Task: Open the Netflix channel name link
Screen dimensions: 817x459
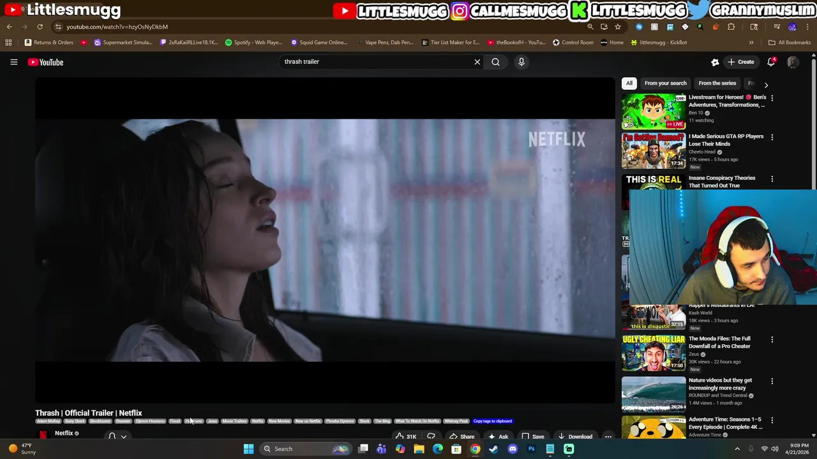Action: [64, 433]
